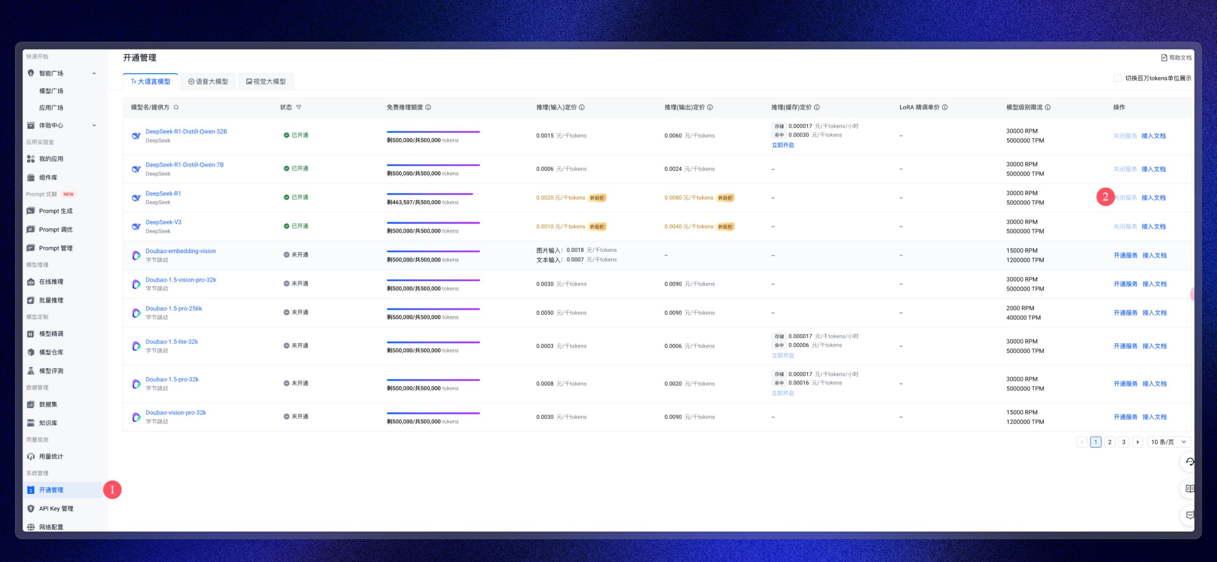
Task: Switch to 视觉大模型 tab
Action: click(265, 82)
